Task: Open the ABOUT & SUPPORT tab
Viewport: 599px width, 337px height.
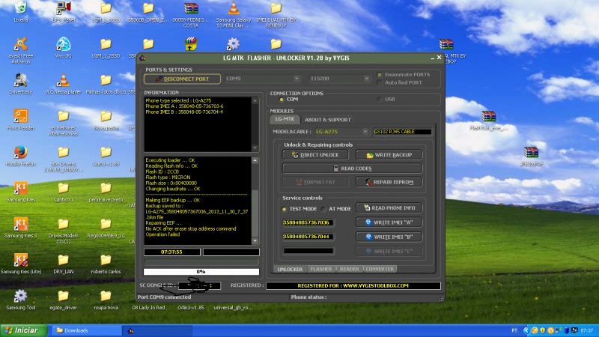Action: point(327,120)
